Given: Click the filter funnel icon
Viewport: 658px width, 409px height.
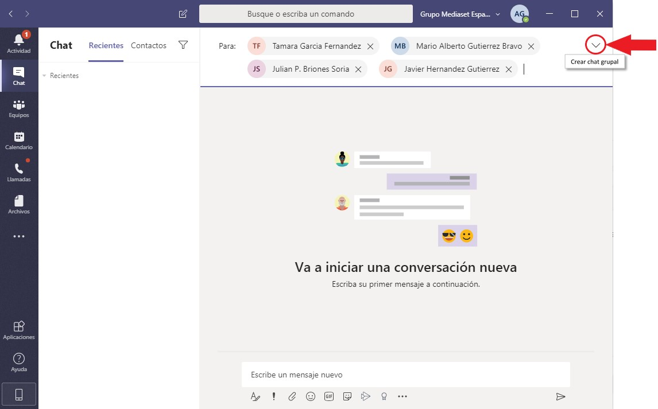Looking at the screenshot, I should pos(183,45).
